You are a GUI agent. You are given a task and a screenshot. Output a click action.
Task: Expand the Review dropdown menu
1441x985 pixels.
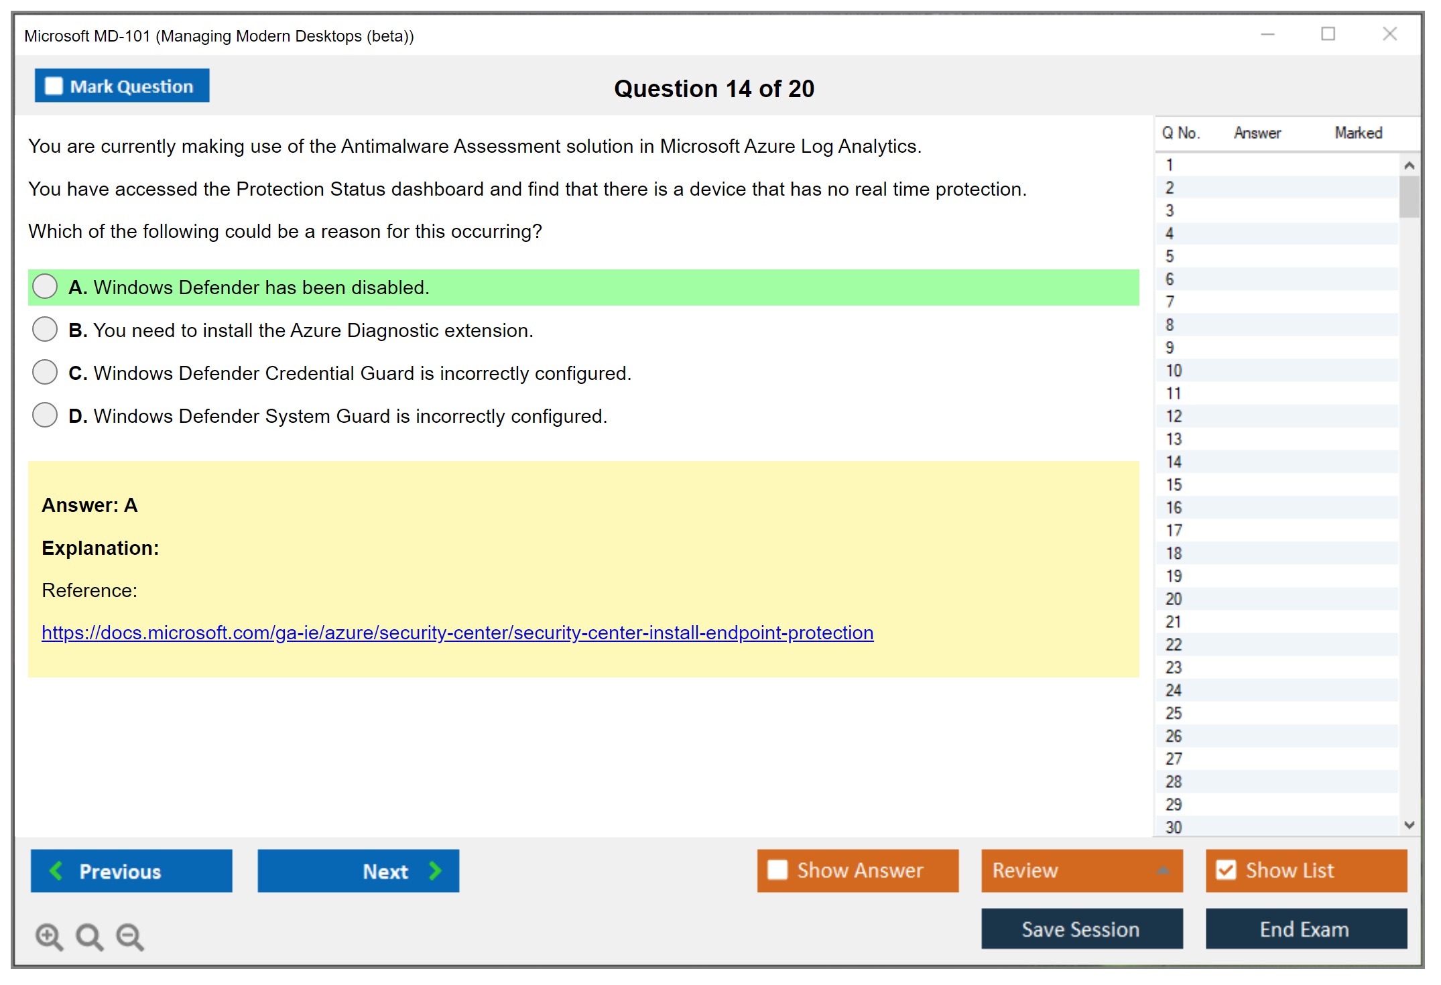tap(1163, 870)
